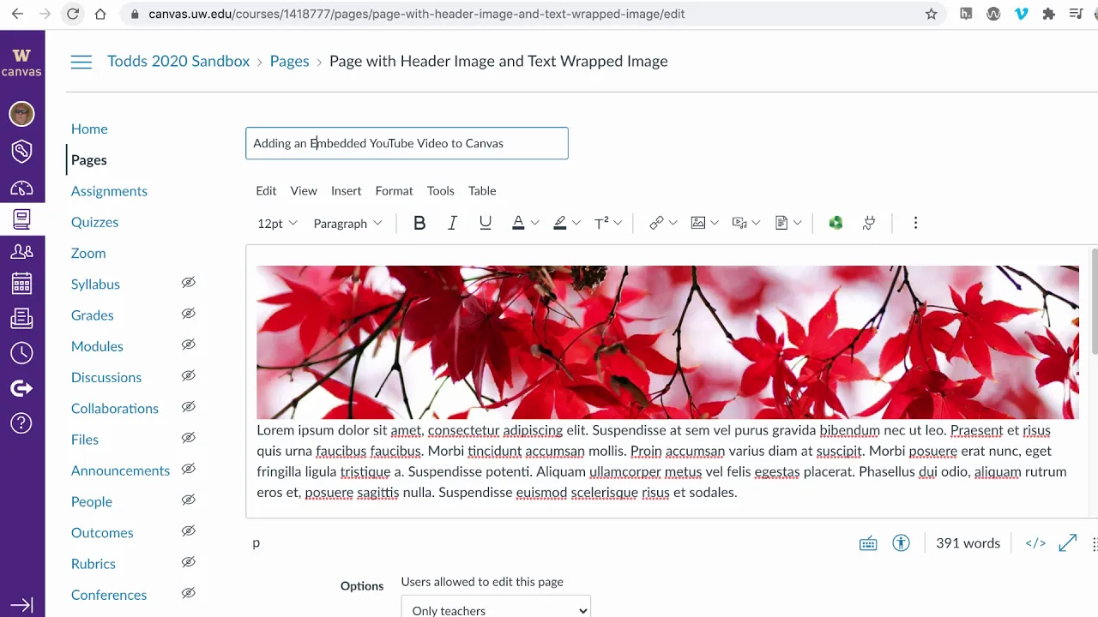Viewport: 1098px width, 617px height.
Task: Expand the link options dropdown arrow
Action: tap(673, 223)
